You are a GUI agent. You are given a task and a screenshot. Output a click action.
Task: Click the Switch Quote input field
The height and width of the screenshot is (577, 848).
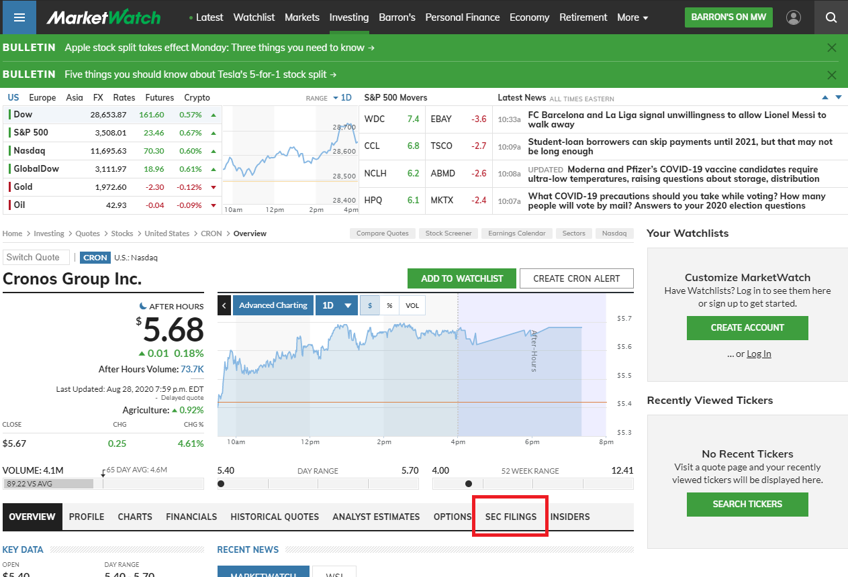coord(36,257)
